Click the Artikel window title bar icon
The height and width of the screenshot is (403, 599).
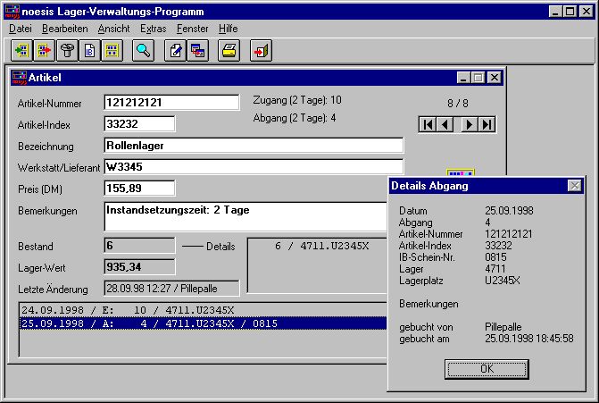pyautogui.click(x=19, y=78)
